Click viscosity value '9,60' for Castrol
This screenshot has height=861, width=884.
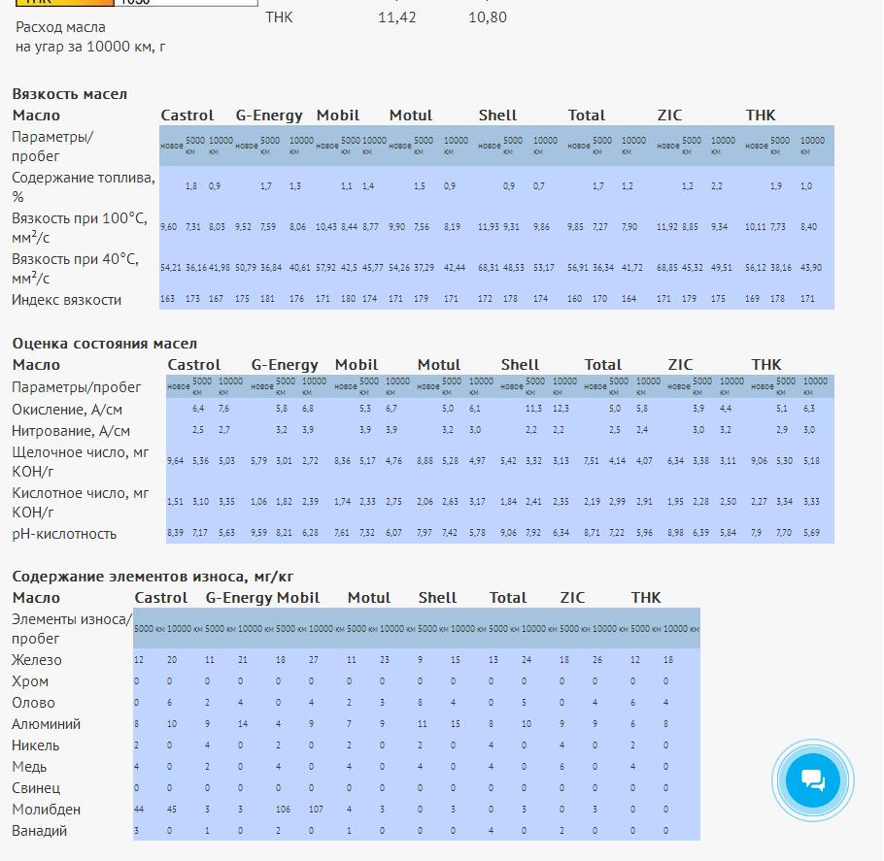(168, 226)
